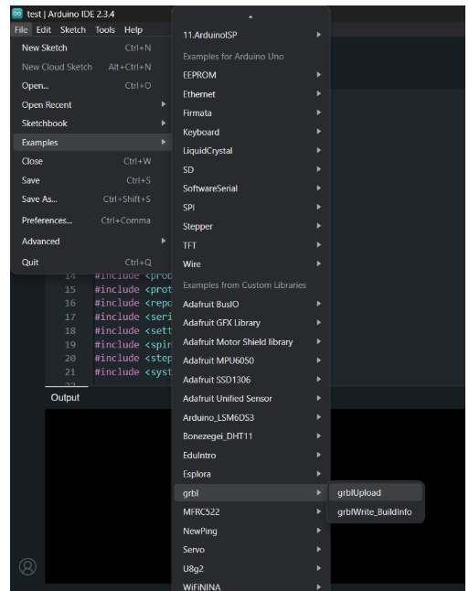The image size is (469, 591).
Task: Expand the EduIntro examples submenu
Action: pos(250,456)
